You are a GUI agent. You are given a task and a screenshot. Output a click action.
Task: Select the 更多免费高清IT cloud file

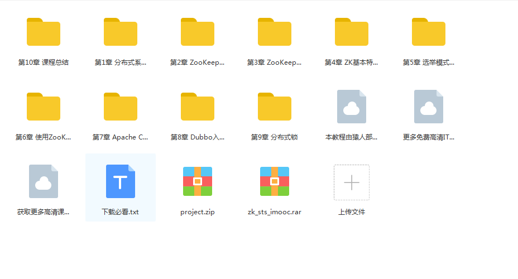(429, 107)
